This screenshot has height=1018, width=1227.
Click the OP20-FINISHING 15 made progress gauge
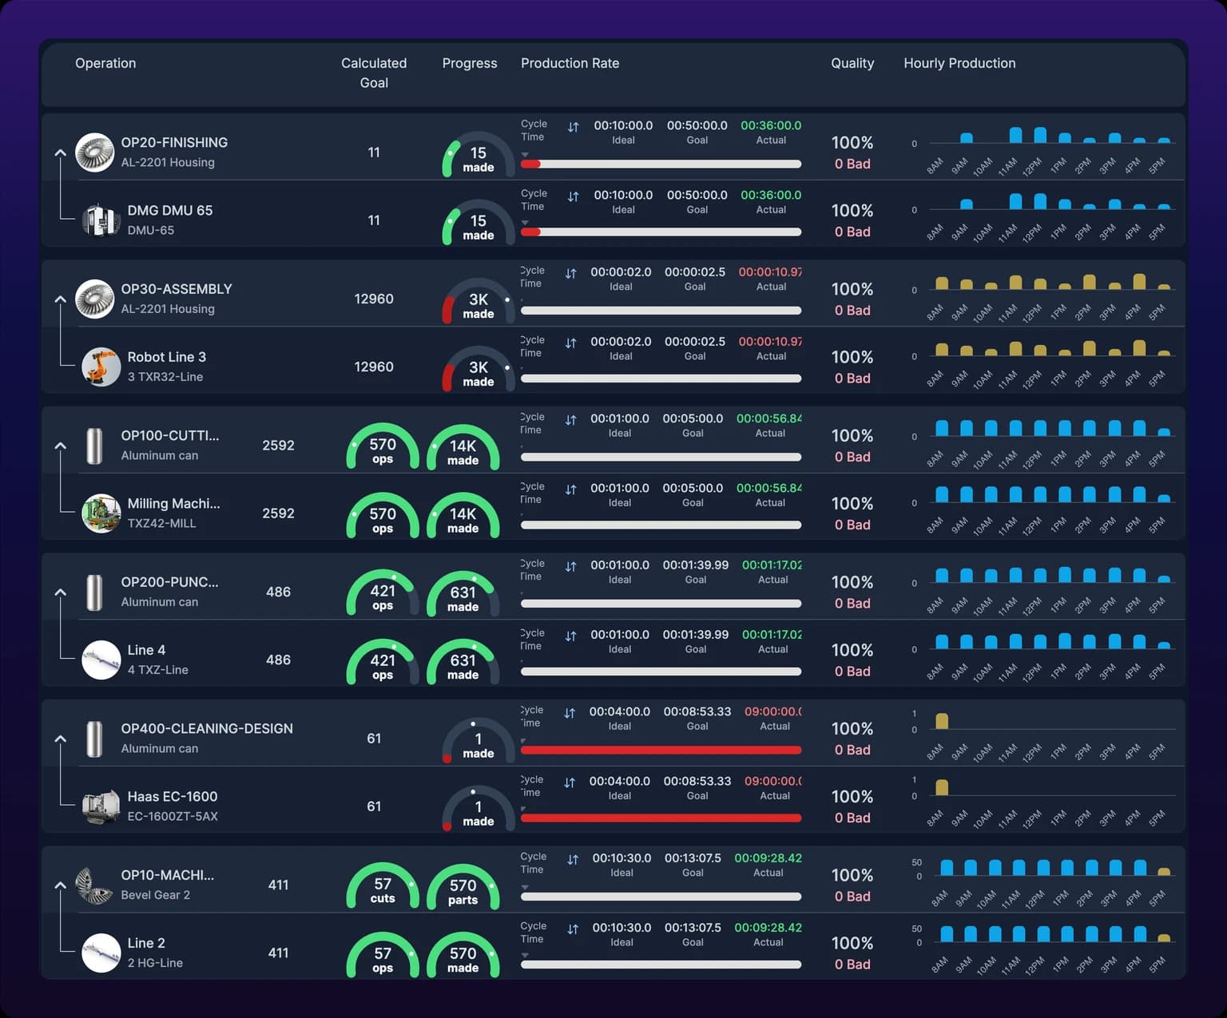[478, 153]
